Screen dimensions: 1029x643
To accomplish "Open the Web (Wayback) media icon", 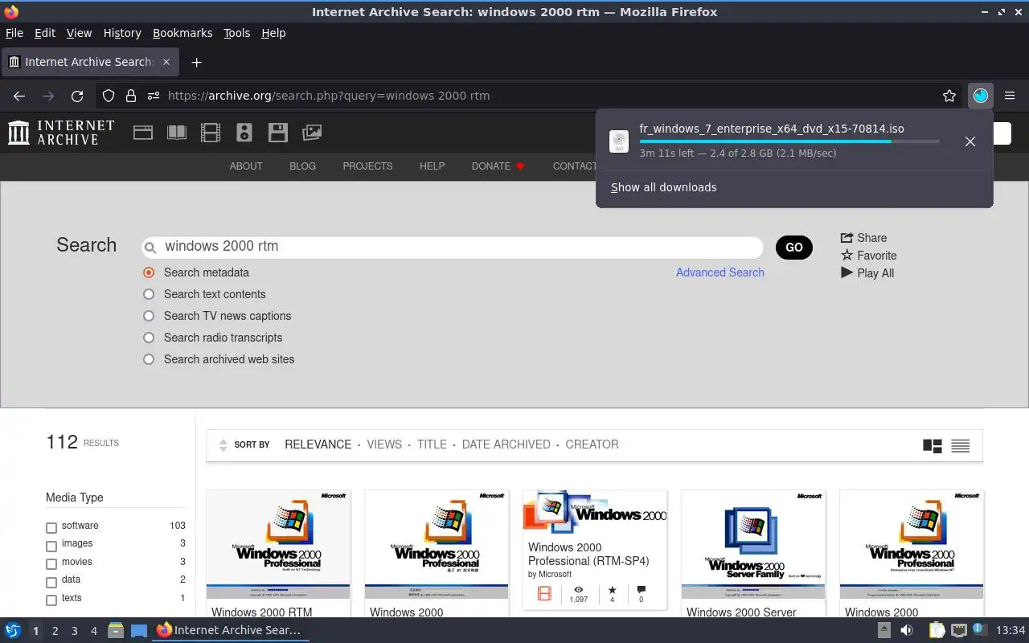I will coord(143,133).
